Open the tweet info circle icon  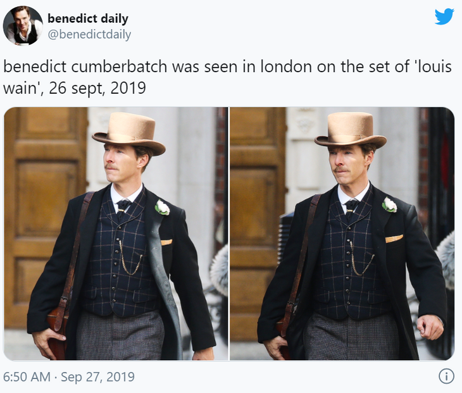tap(446, 376)
